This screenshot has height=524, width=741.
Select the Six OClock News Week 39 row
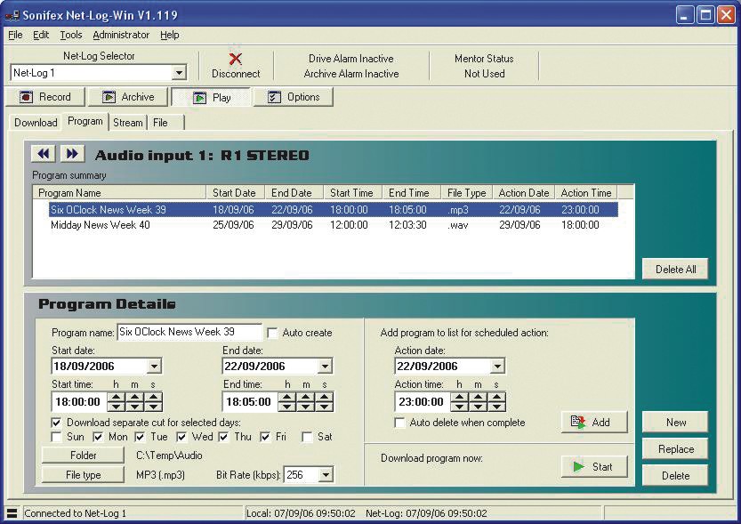point(334,209)
